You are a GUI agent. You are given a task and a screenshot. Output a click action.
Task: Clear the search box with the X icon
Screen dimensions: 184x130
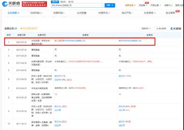103,5
